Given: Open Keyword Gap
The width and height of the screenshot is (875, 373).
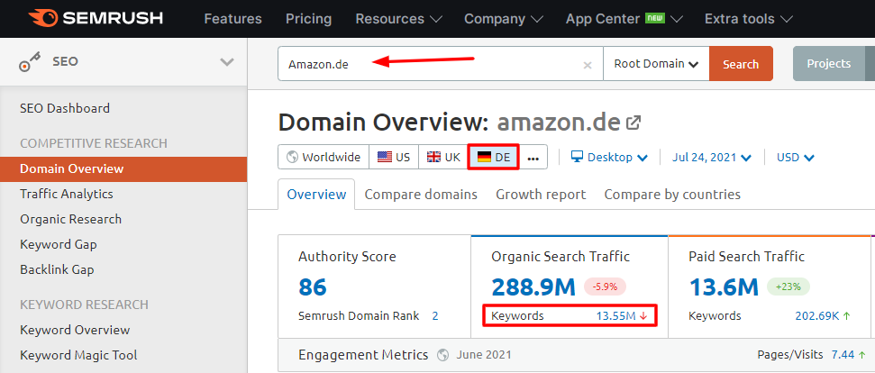Looking at the screenshot, I should click(59, 244).
